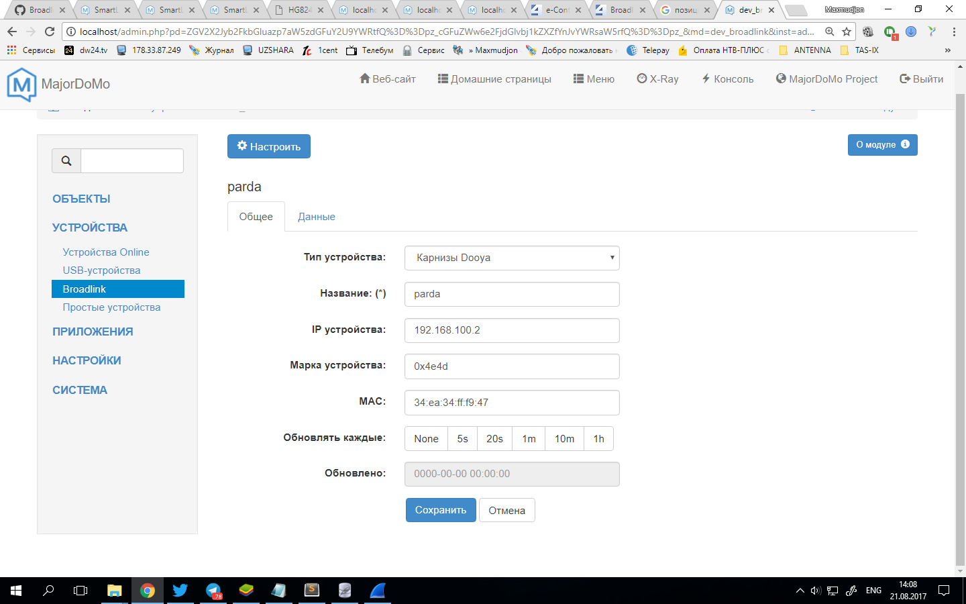Open the О модуле info button
This screenshot has height=604, width=966.
click(883, 145)
